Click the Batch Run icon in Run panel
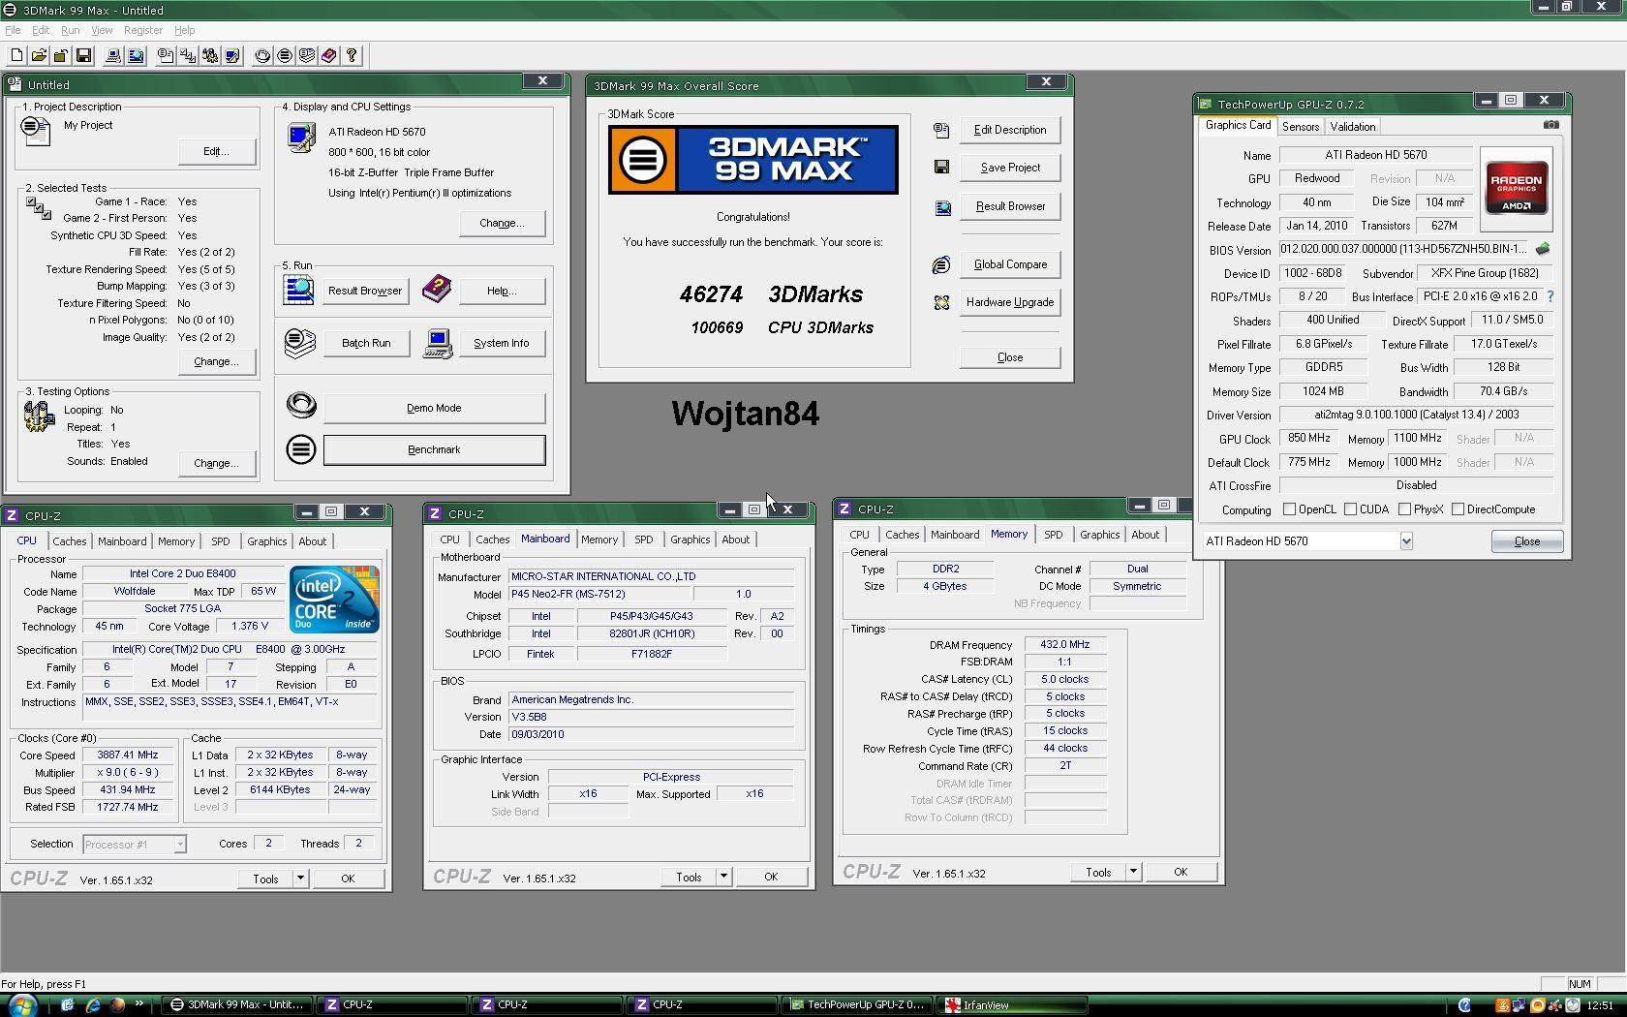The height and width of the screenshot is (1017, 1627). 300,343
